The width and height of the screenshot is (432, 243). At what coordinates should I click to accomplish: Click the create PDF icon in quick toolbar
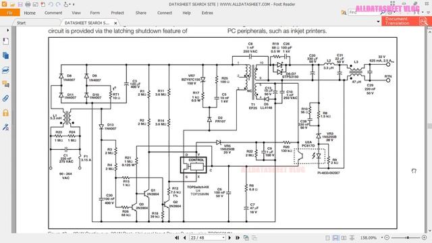click(43, 5)
